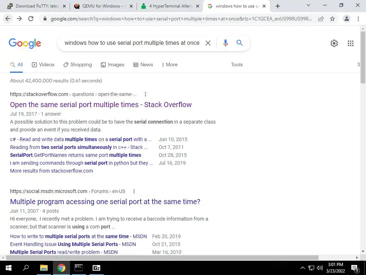Open options for the Stack Overflow result
This screenshot has height=275, width=366.
145,94
